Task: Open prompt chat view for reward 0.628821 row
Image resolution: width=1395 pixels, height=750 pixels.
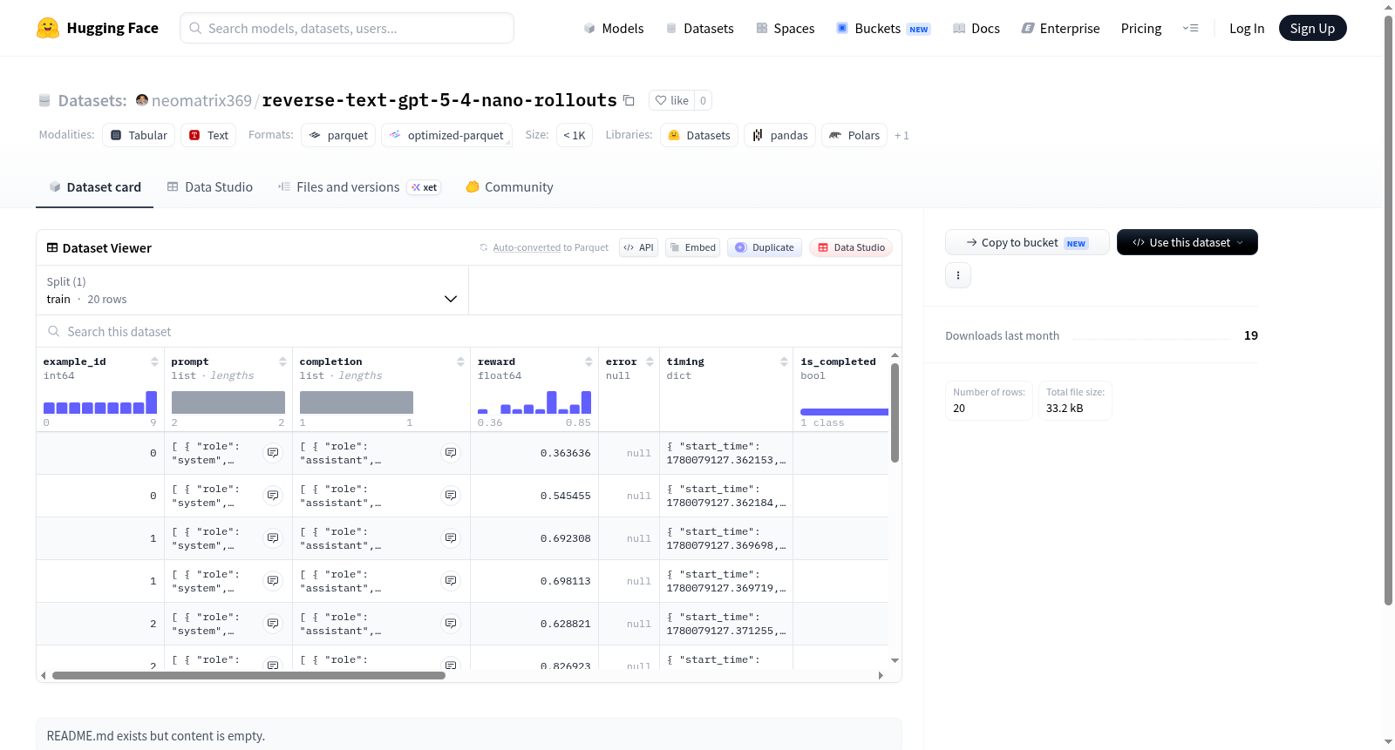Action: point(273,624)
